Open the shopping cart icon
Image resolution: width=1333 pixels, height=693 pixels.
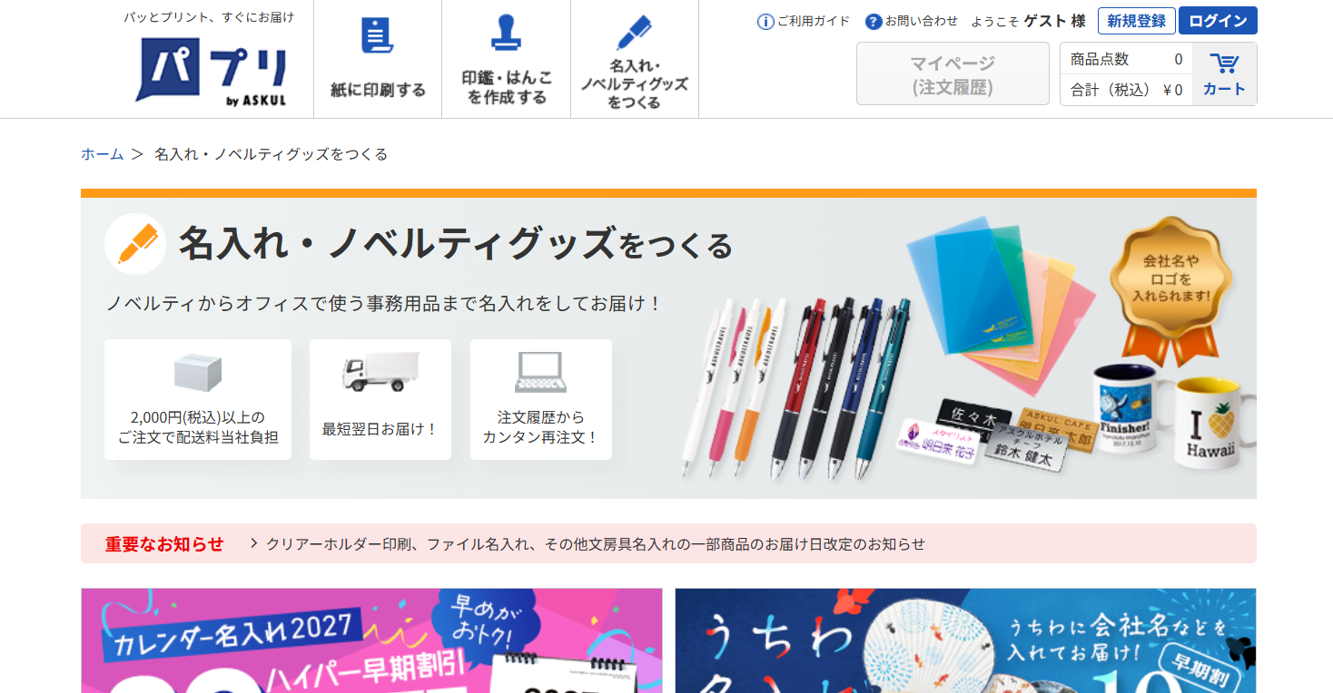tap(1224, 63)
